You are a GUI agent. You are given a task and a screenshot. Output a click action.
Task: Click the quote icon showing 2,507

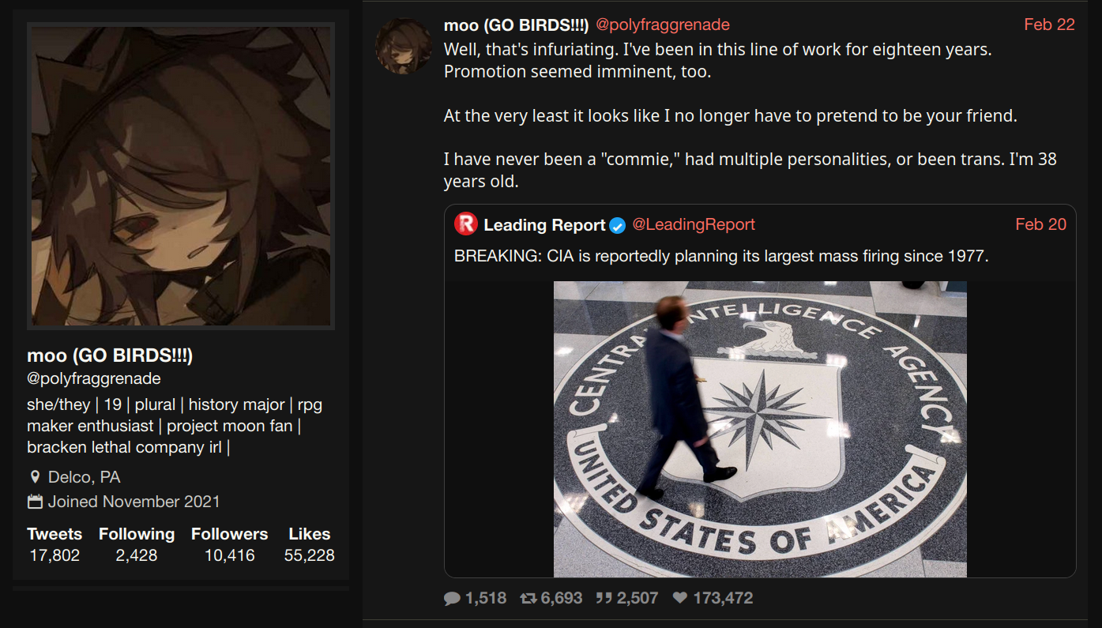pyautogui.click(x=604, y=598)
